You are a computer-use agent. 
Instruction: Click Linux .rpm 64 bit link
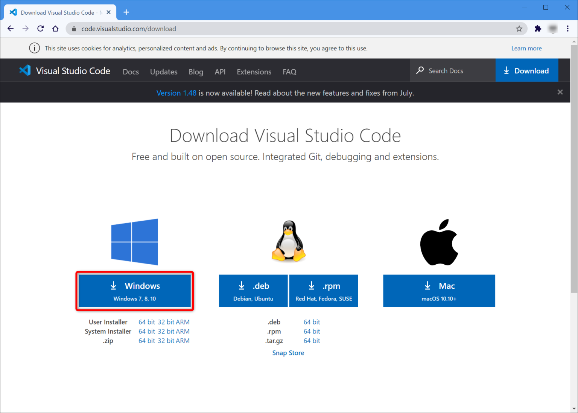point(312,331)
